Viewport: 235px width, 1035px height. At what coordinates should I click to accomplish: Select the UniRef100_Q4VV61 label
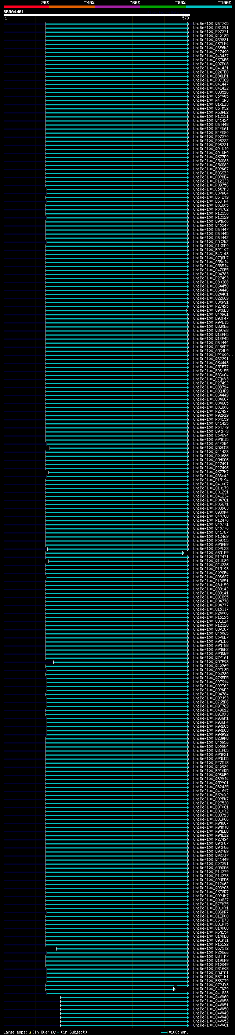tap(211, 1025)
